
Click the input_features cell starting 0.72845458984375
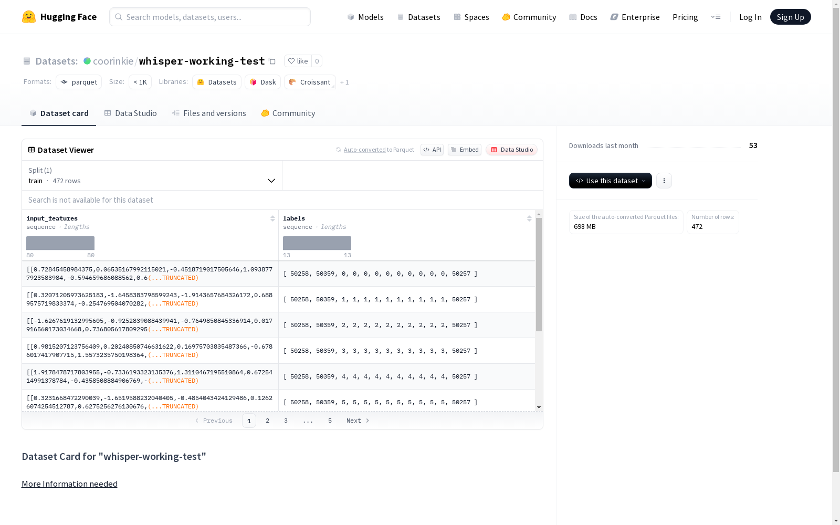pyautogui.click(x=150, y=274)
